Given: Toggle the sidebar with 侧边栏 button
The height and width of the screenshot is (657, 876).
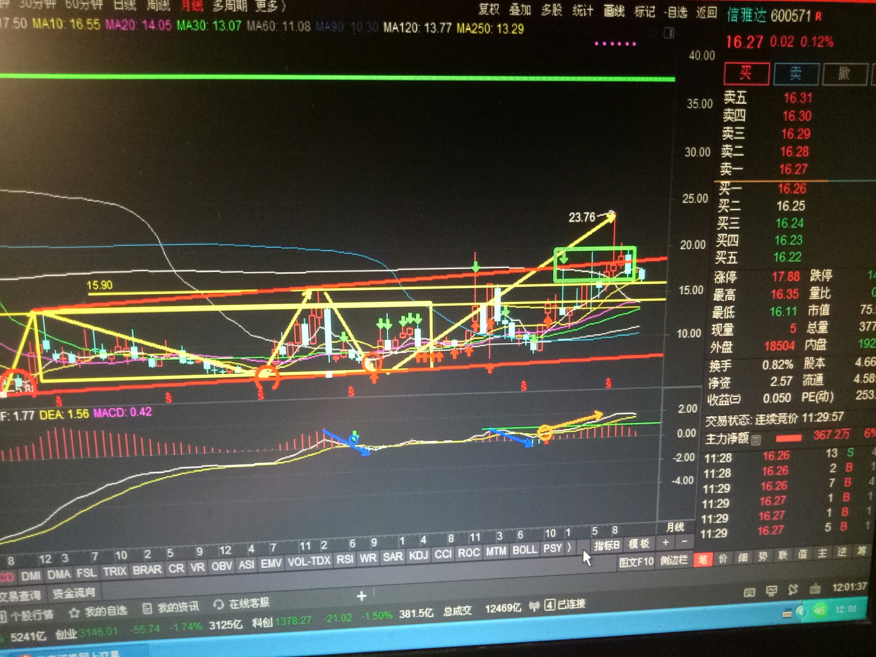Looking at the screenshot, I should (x=673, y=560).
